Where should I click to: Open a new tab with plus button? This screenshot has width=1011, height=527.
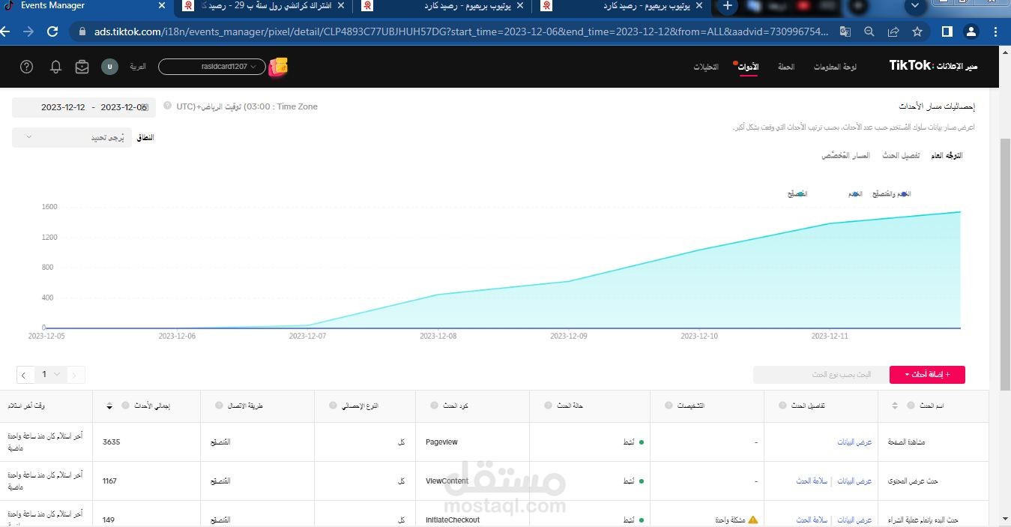(x=726, y=7)
